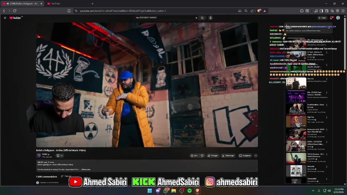This screenshot has height=195, width=347.
Task: Open the browser extensions puzzle icon
Action: coord(302,11)
